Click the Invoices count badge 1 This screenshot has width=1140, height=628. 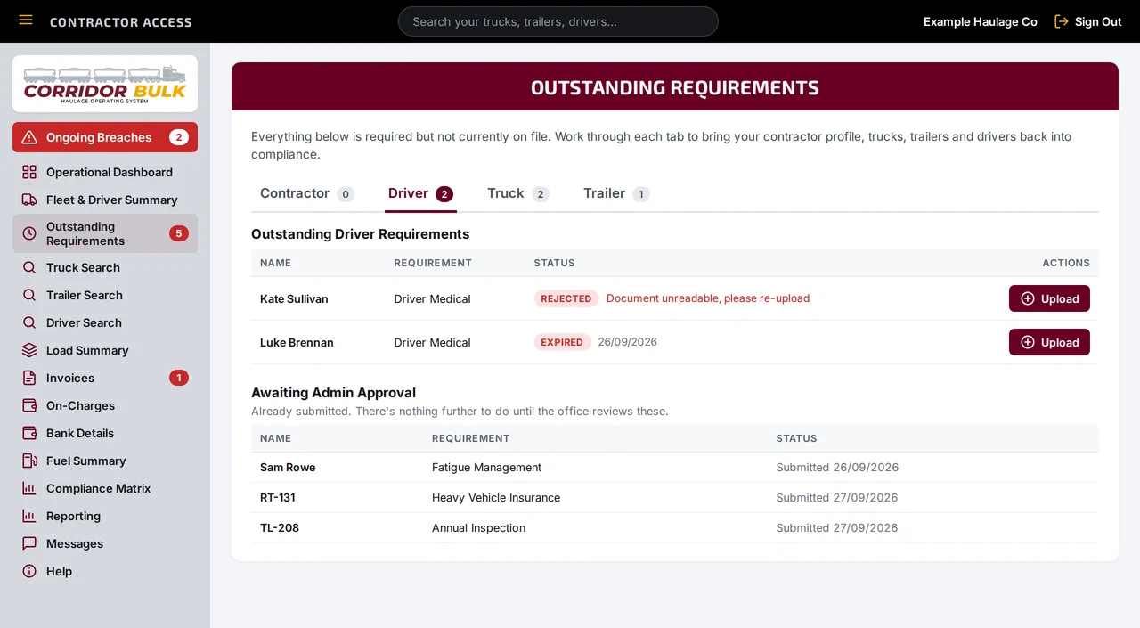[179, 378]
